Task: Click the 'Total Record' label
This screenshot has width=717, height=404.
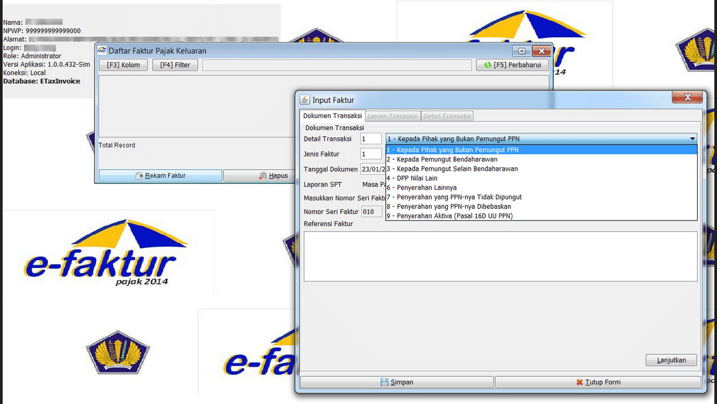Action: pos(117,145)
